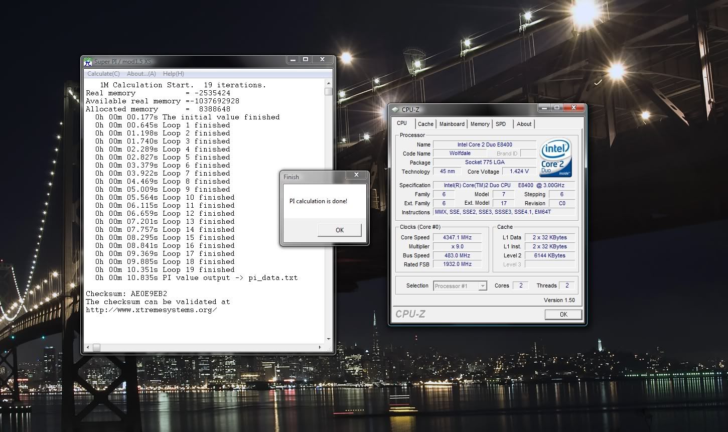Click the Version 1.50 text

[559, 300]
